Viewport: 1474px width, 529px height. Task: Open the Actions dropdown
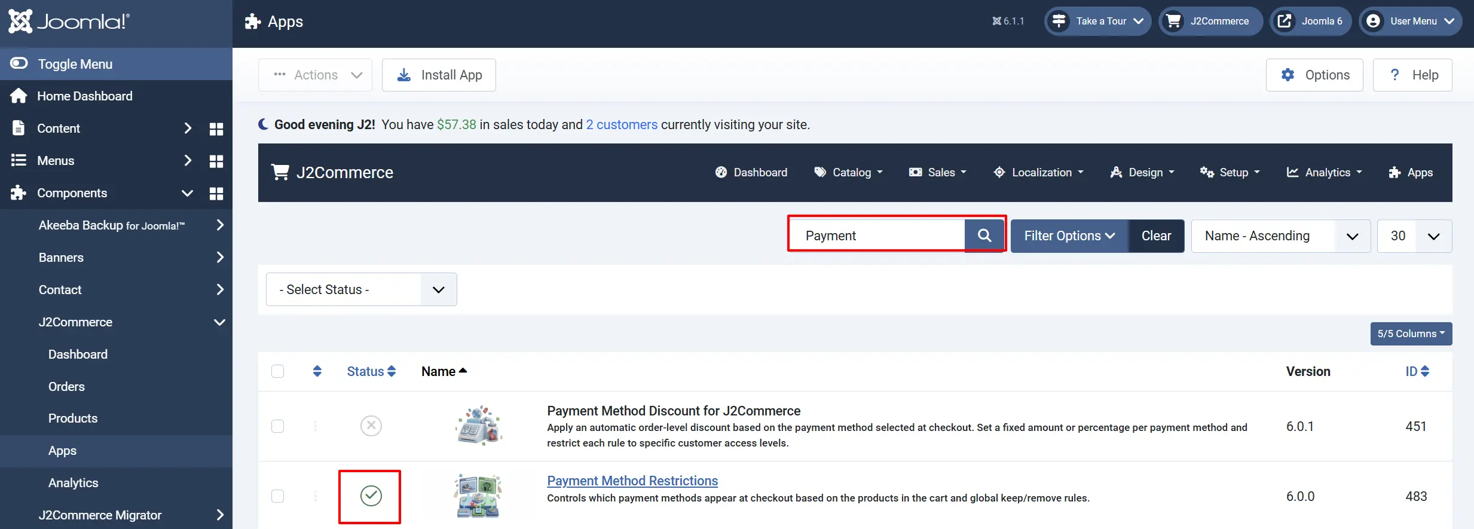pos(315,75)
